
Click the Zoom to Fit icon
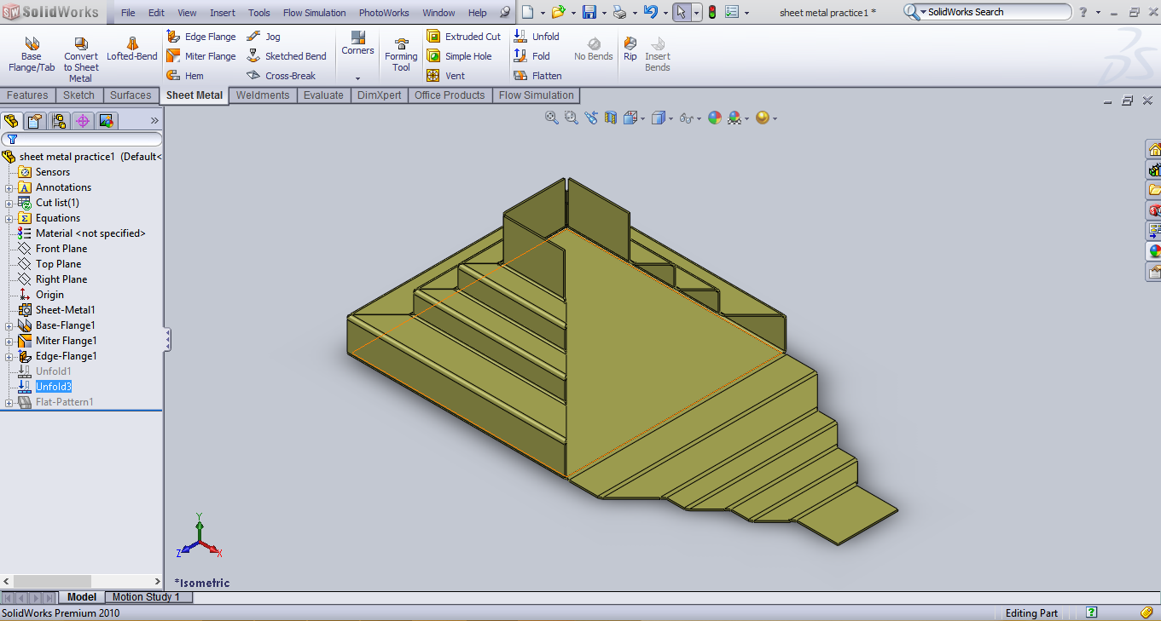point(550,118)
